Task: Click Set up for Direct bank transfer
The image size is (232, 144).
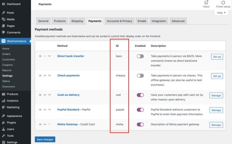Action: (x=217, y=57)
